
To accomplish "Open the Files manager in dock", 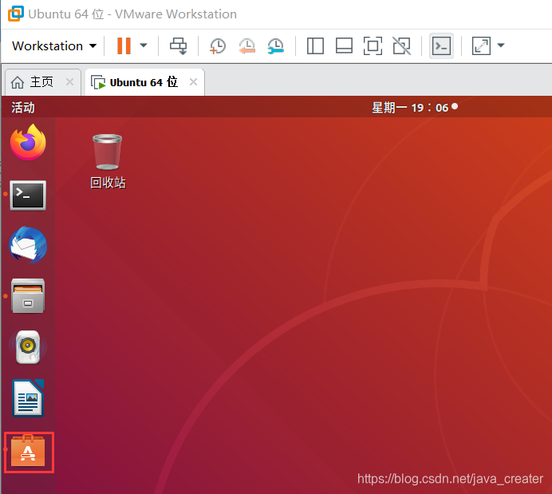I will tap(28, 296).
